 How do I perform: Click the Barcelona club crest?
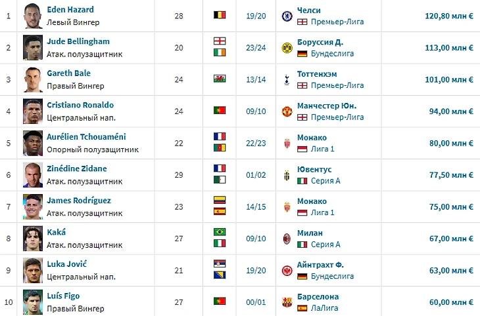(287, 302)
